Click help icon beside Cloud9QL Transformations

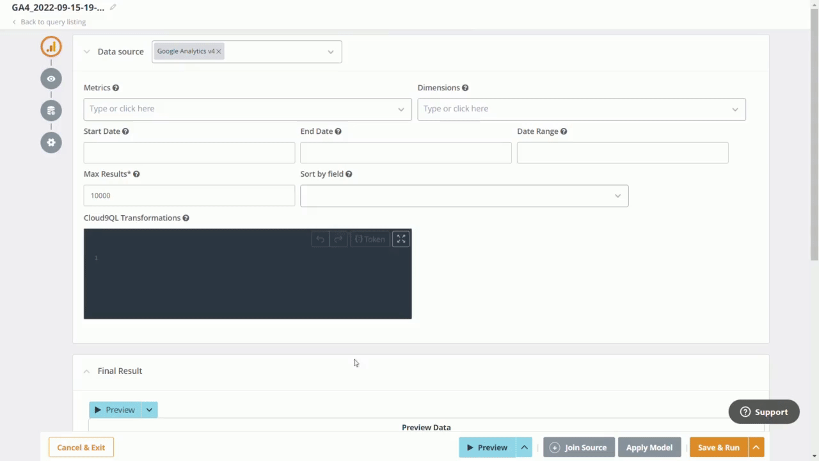(x=186, y=218)
